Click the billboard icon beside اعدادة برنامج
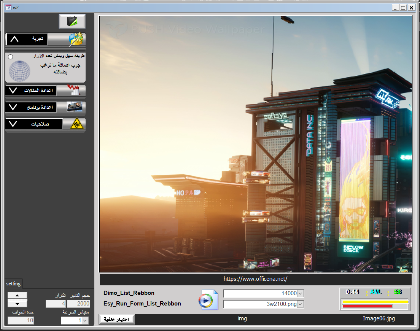Viewport: 420px width, 331px height. pos(75,107)
